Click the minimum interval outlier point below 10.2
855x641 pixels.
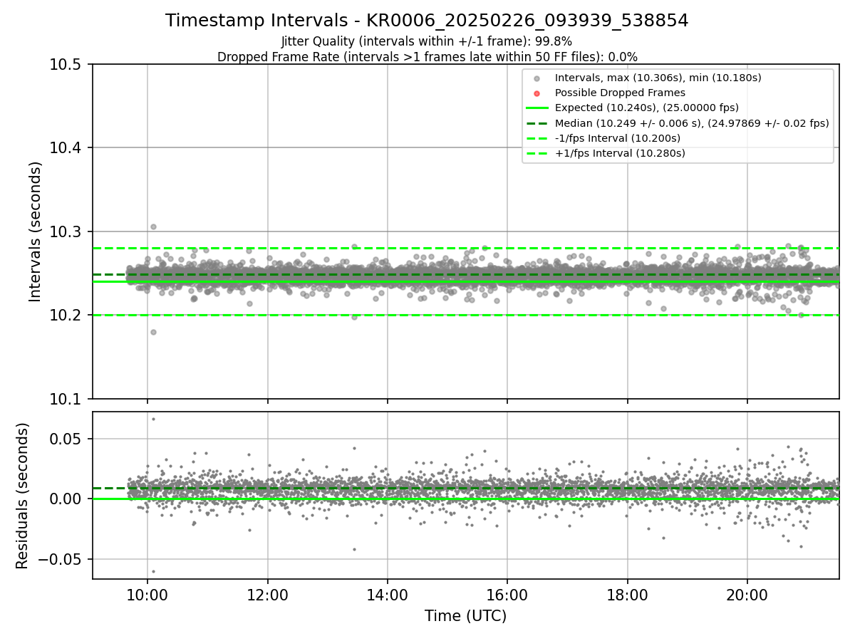[x=153, y=332]
